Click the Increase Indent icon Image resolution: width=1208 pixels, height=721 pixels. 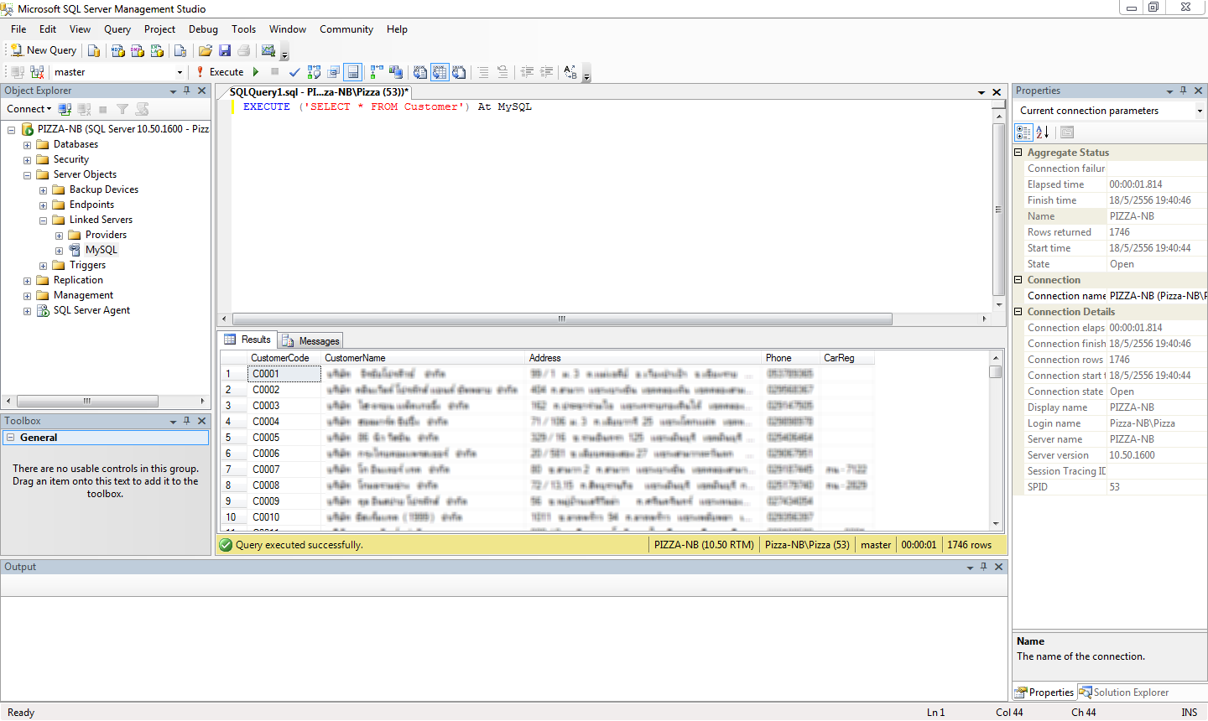pos(546,72)
